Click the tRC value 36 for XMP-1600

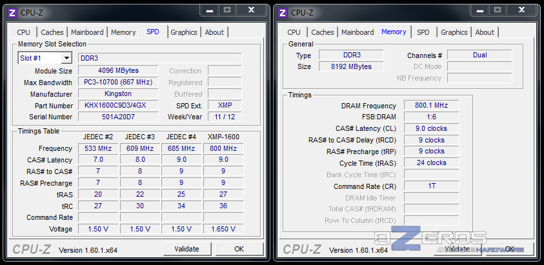(223, 206)
